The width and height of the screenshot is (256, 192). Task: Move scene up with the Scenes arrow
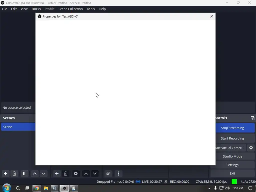(35, 173)
